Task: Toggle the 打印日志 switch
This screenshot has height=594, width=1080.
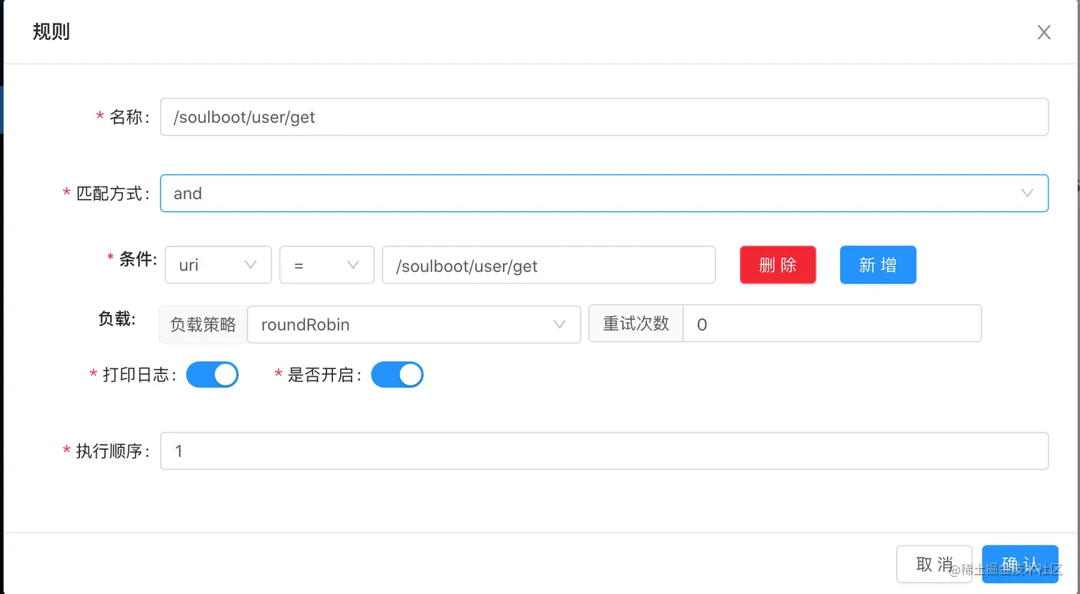Action: (212, 375)
